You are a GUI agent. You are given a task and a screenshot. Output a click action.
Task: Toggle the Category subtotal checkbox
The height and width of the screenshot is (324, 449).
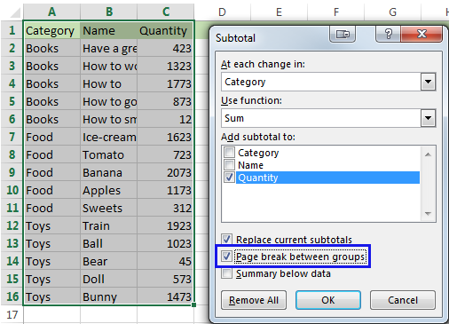(229, 153)
